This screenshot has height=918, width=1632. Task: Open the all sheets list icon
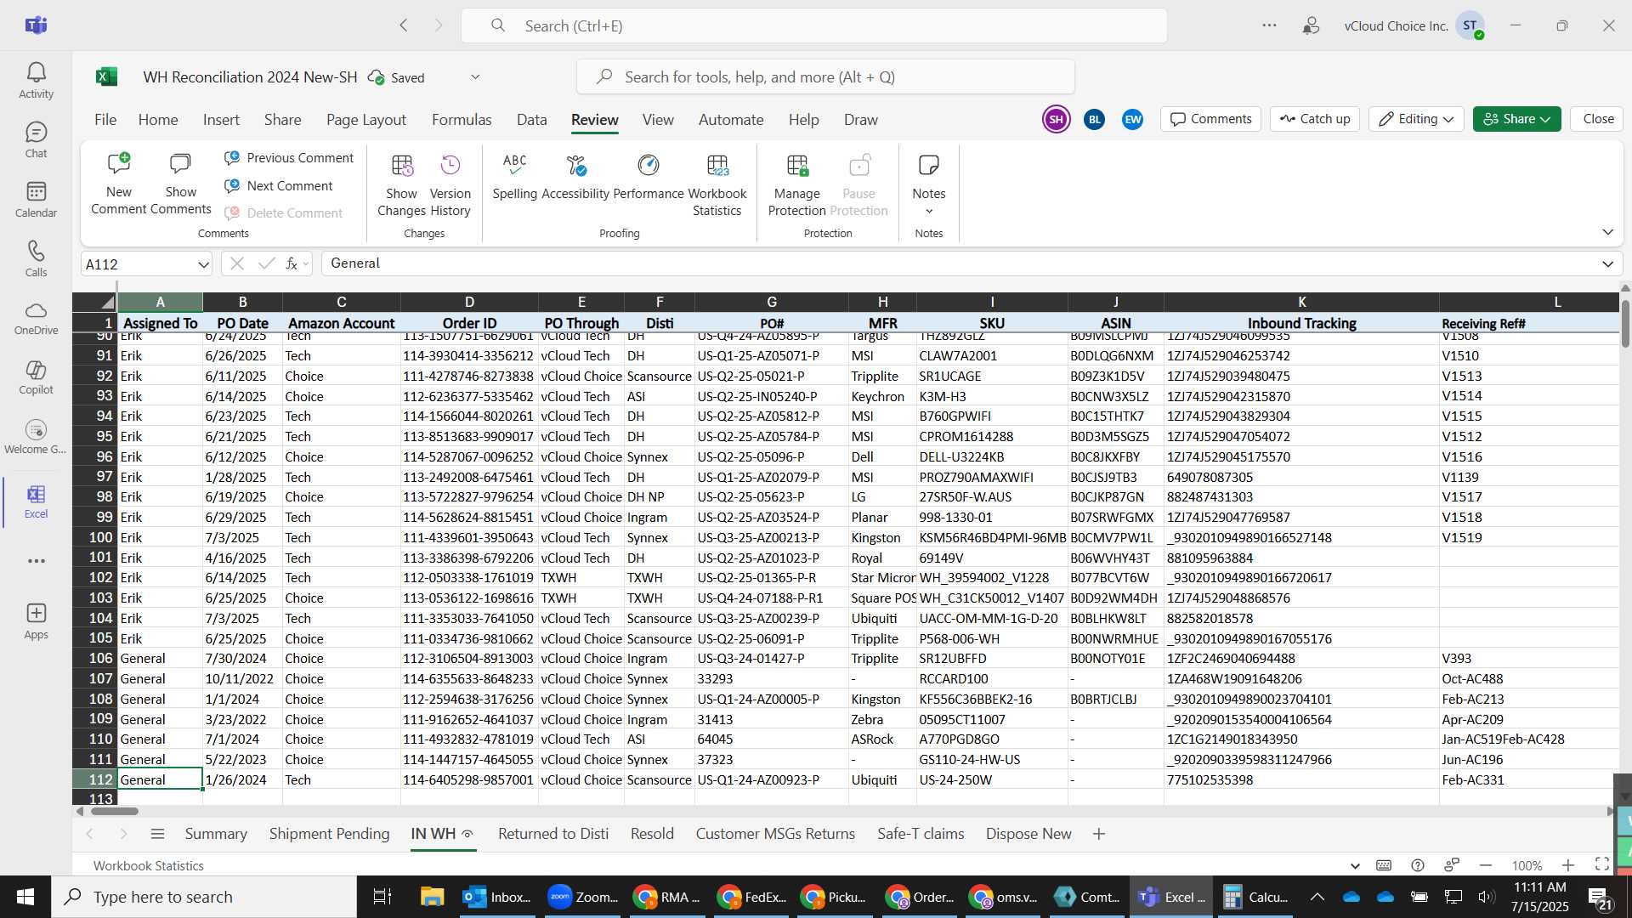157,834
